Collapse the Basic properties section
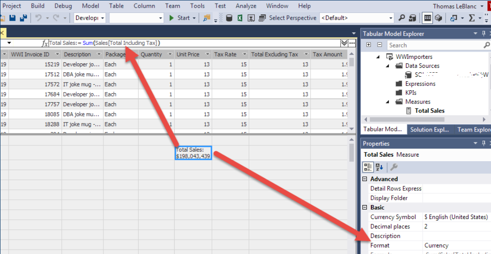This screenshot has width=491, height=254. (x=365, y=207)
